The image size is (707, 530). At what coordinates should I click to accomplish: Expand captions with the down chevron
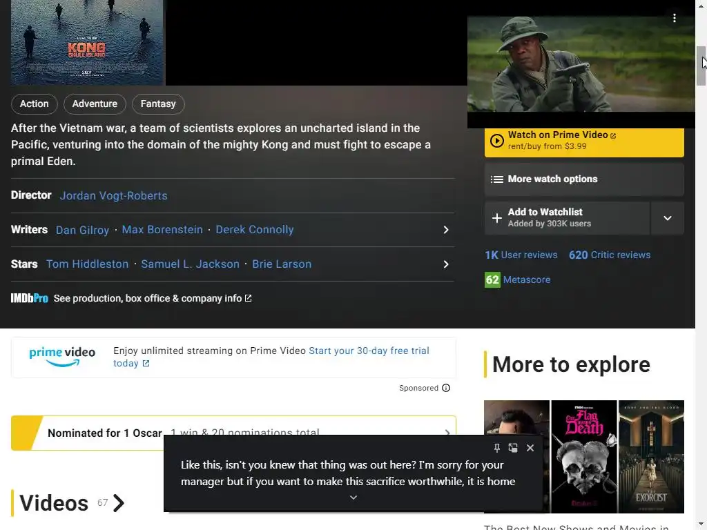coord(353,498)
